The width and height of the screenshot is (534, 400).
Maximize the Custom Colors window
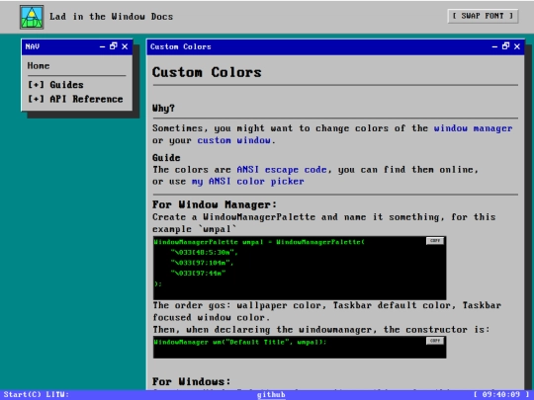pyautogui.click(x=505, y=46)
